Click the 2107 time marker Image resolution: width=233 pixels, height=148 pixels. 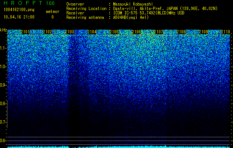(159, 32)
